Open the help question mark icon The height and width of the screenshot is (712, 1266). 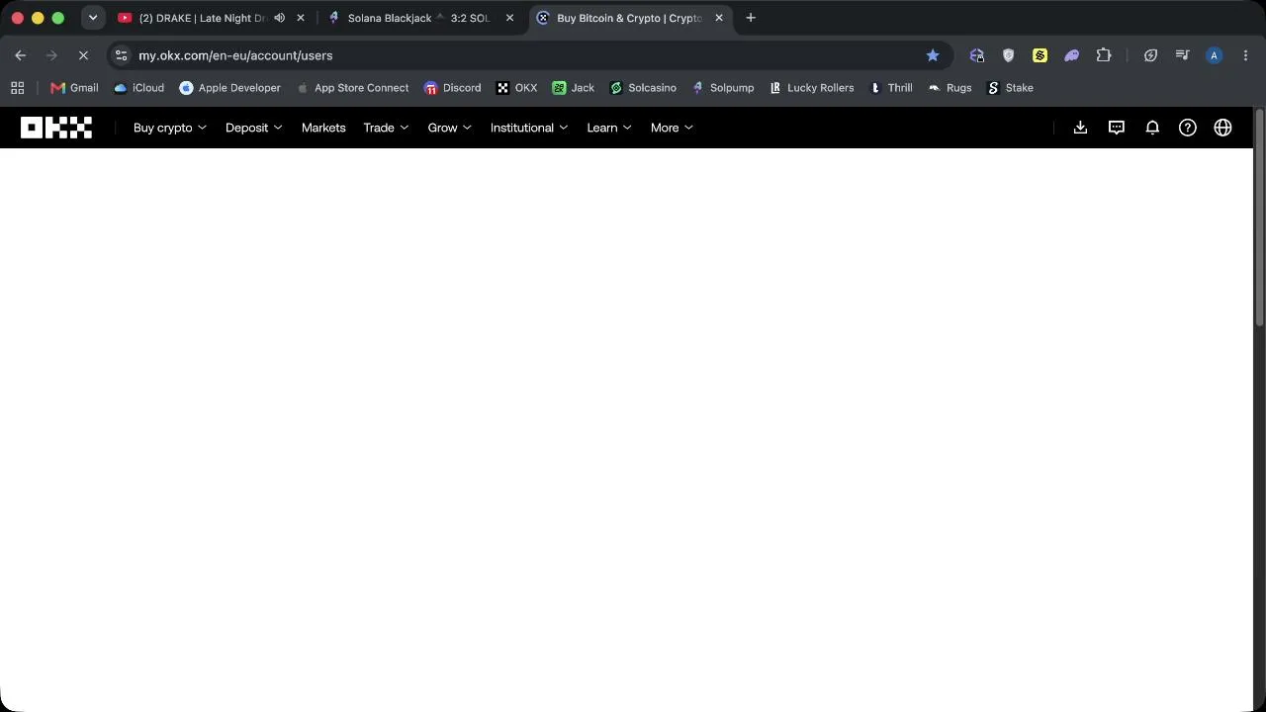pos(1188,128)
